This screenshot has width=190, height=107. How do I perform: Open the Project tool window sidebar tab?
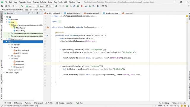1,17
